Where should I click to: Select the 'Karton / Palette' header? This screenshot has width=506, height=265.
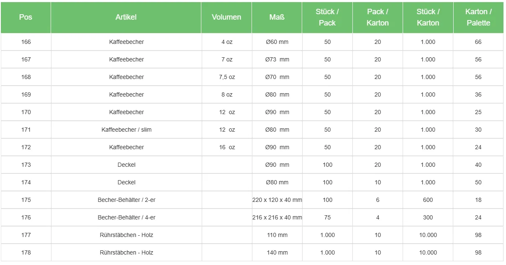click(x=478, y=18)
